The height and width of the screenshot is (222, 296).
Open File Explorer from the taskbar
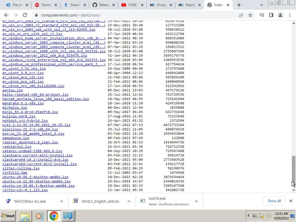point(25,216)
